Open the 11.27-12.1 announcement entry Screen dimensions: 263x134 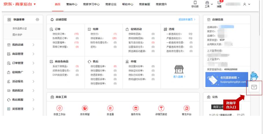click(x=221, y=115)
